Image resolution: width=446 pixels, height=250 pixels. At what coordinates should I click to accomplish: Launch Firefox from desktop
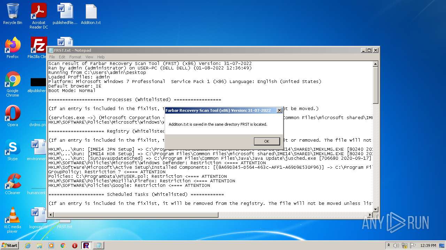pyautogui.click(x=13, y=48)
